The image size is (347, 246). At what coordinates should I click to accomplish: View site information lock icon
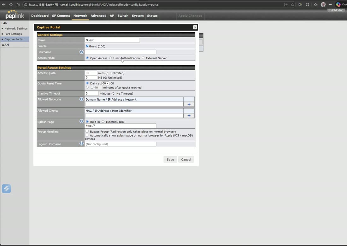26,4
